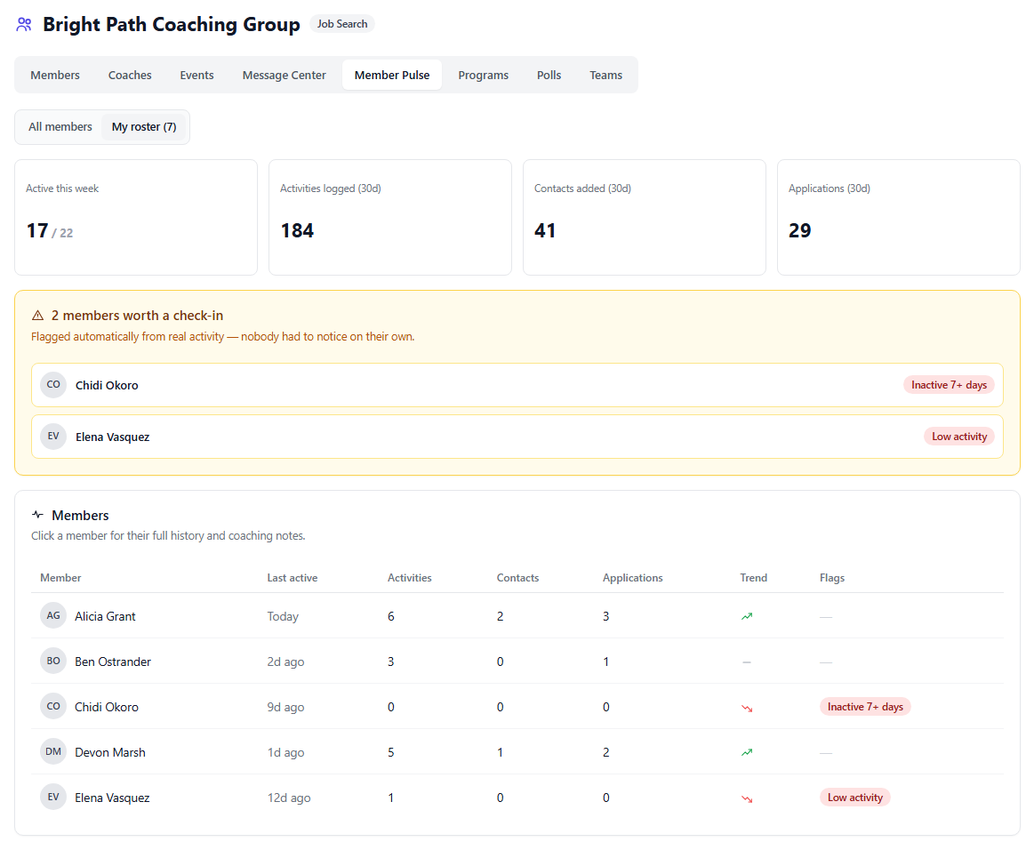Viewport: 1034px width, 850px height.
Task: Open Elena Vasquez's check-in card
Action: point(517,436)
